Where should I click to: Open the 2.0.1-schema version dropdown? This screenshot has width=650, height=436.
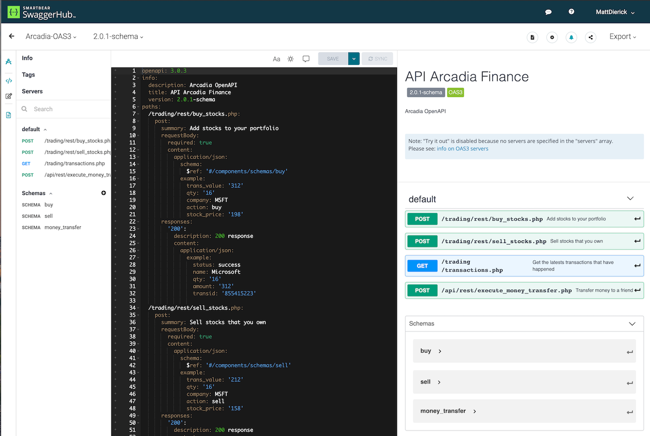point(118,36)
